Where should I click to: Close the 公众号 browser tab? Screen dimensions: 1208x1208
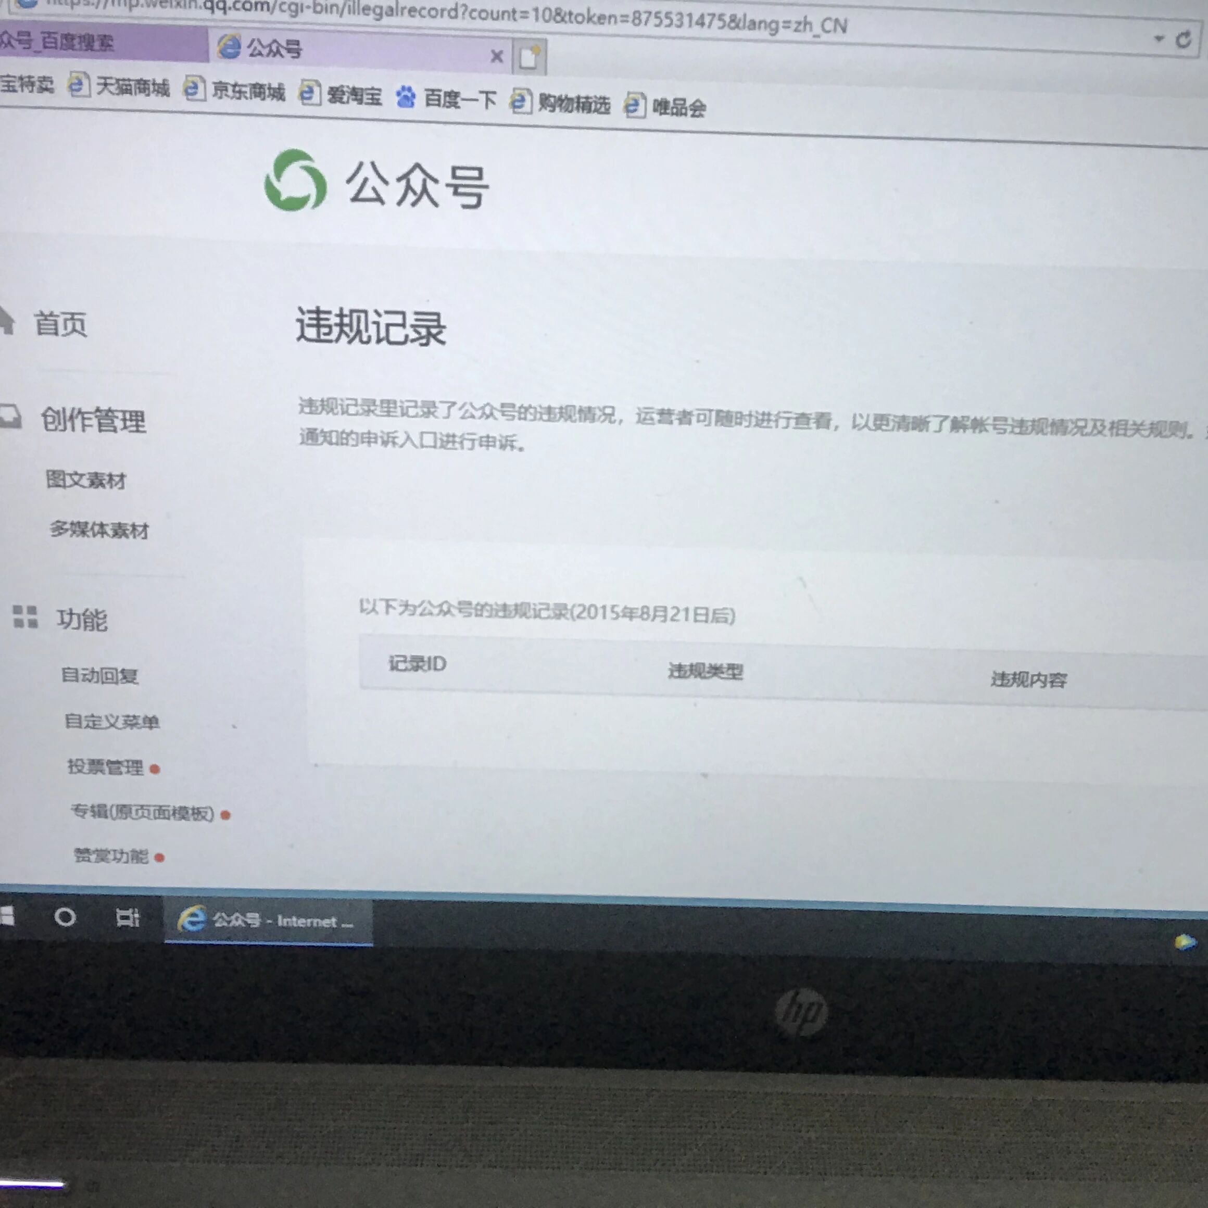tap(496, 56)
